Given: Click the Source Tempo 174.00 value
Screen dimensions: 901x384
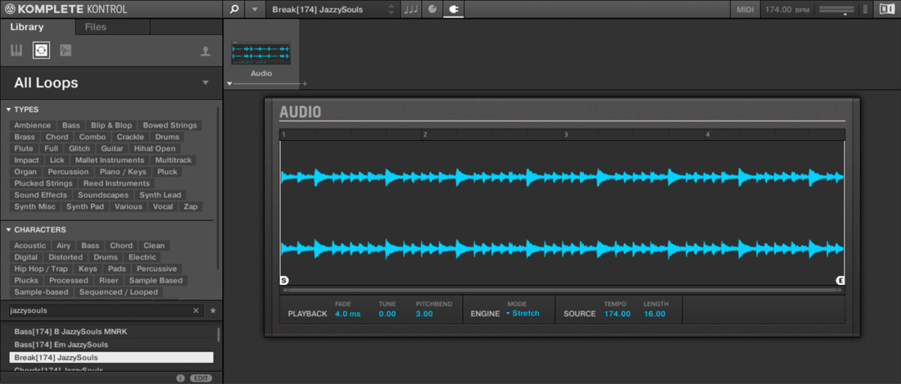Looking at the screenshot, I should tap(617, 313).
